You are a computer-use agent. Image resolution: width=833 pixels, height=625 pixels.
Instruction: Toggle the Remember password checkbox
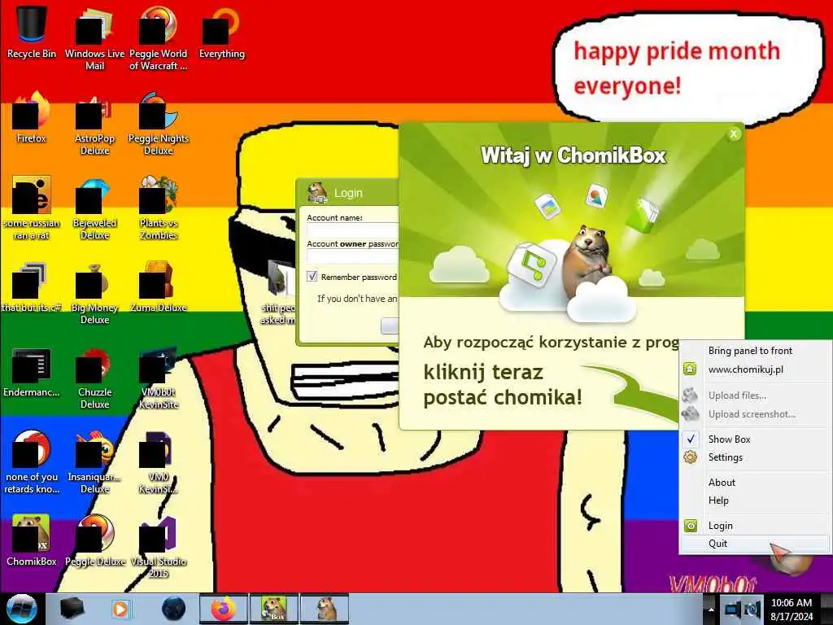312,277
